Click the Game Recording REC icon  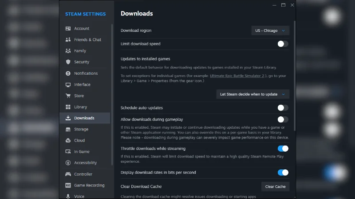(x=68, y=185)
